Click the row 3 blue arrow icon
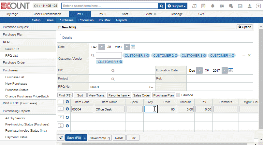Viewport: 263px width, 145px height. pos(67,126)
